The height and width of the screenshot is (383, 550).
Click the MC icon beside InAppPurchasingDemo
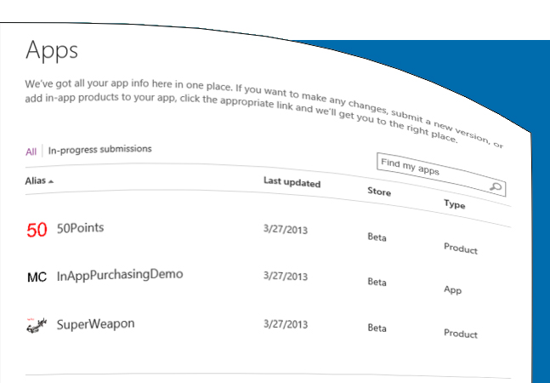37,277
